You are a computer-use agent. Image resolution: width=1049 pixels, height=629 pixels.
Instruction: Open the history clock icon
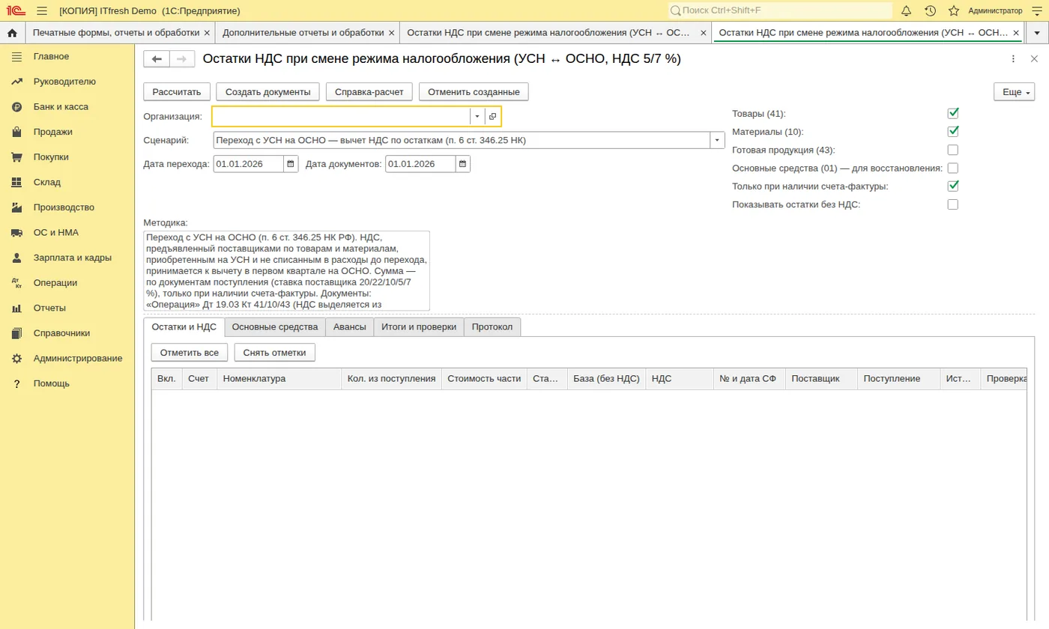(x=930, y=10)
